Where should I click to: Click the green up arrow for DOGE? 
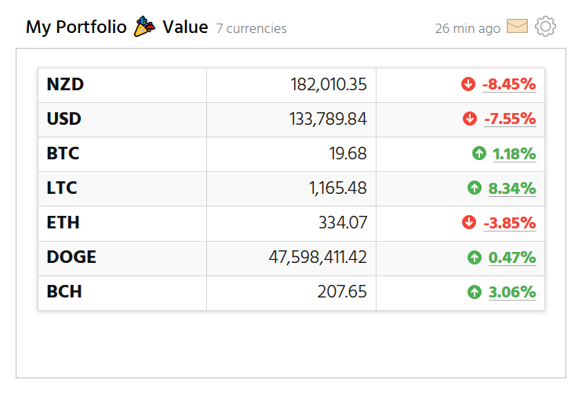[475, 257]
